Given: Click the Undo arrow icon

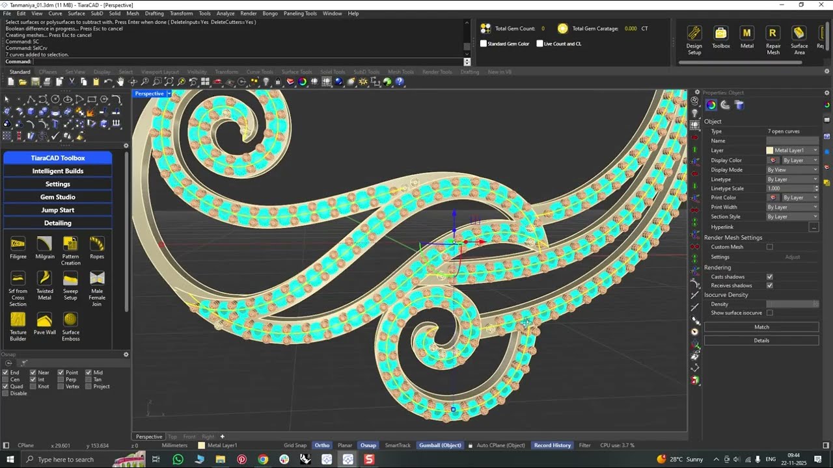Looking at the screenshot, I should [108, 82].
